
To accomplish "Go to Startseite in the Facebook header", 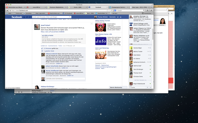I will [112, 17].
